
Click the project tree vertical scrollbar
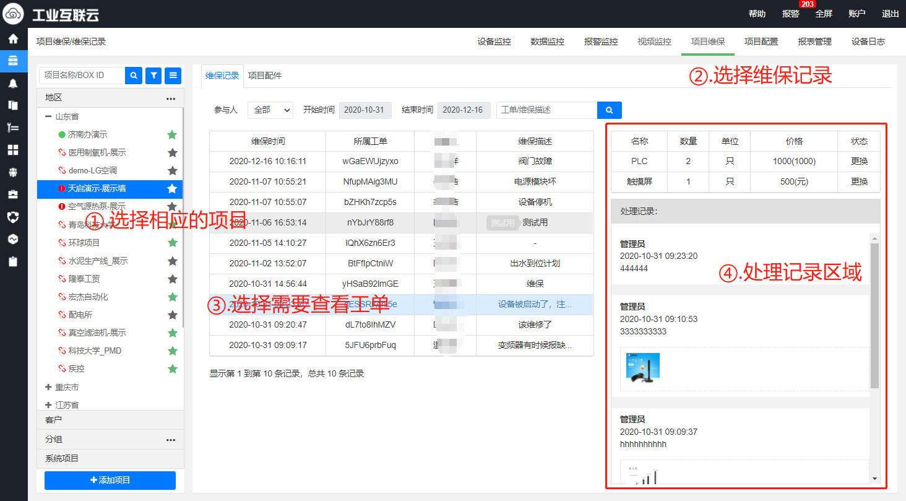[x=182, y=217]
